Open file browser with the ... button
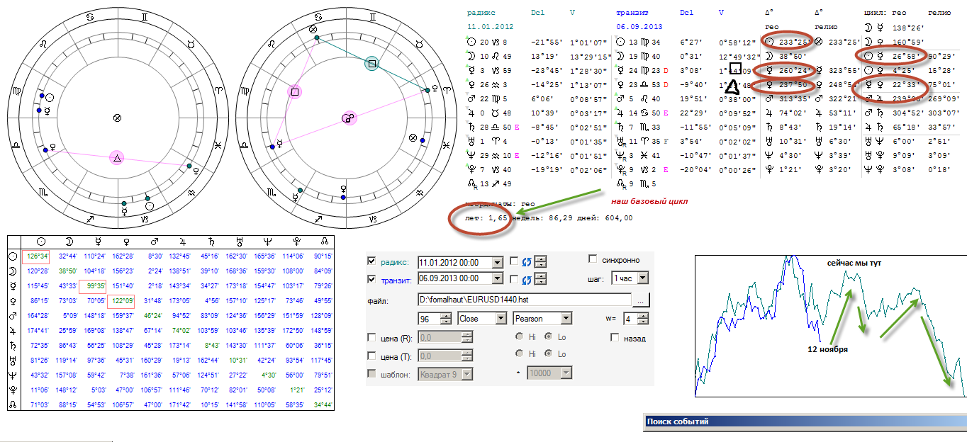The width and height of the screenshot is (967, 442). coord(641,300)
